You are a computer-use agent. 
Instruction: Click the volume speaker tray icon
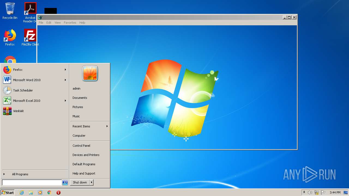point(310,192)
